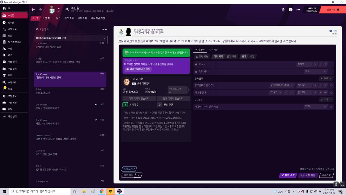346x195 pixels.
Task: Open 재정 finances in sidebar
Action: [x=14, y=109]
